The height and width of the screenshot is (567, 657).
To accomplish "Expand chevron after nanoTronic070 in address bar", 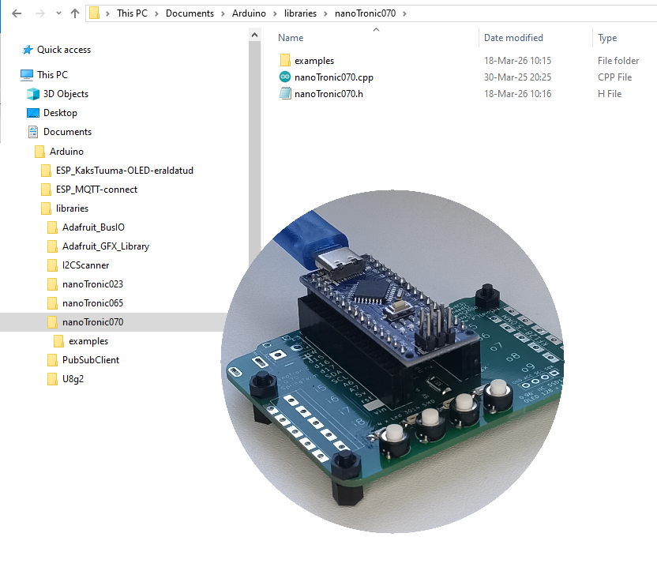I will tap(404, 13).
